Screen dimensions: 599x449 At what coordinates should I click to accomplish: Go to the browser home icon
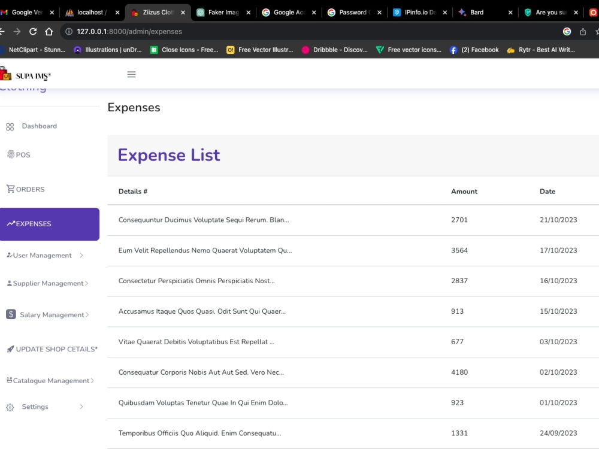tap(49, 31)
